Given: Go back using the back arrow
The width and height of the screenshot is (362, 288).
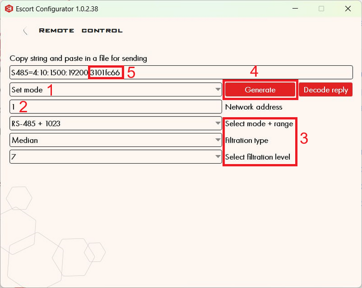Looking at the screenshot, I should point(25,31).
